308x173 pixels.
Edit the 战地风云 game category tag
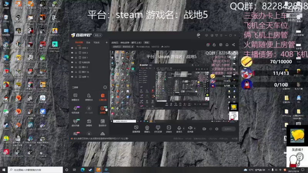[123, 47]
